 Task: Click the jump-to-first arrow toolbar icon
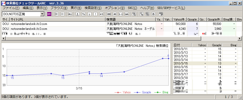57,14
